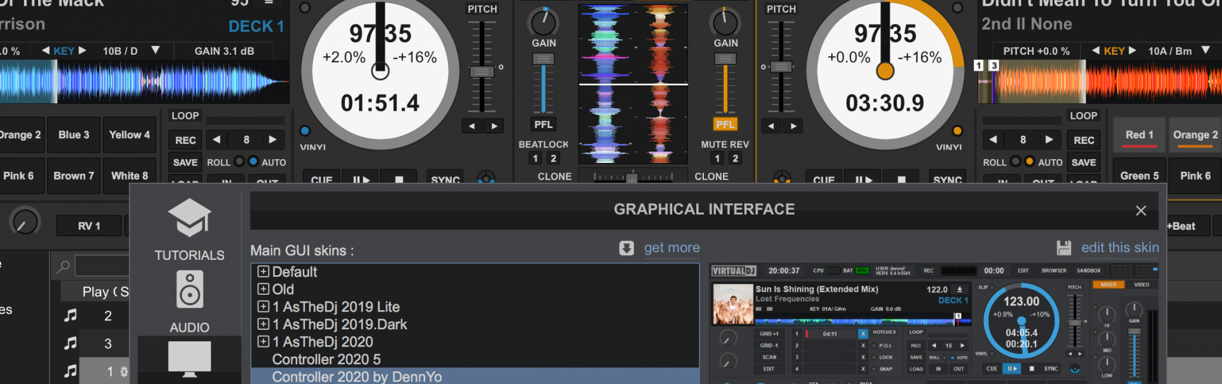Click the skin preview thumbnail

(934, 324)
